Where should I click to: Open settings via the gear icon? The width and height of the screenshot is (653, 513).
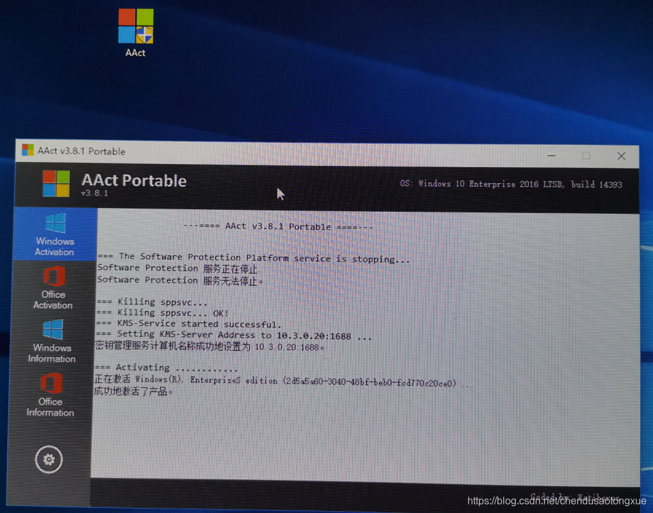pyautogui.click(x=48, y=459)
